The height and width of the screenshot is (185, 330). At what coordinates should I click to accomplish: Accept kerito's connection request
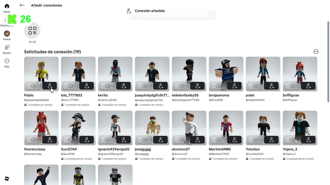point(123,86)
